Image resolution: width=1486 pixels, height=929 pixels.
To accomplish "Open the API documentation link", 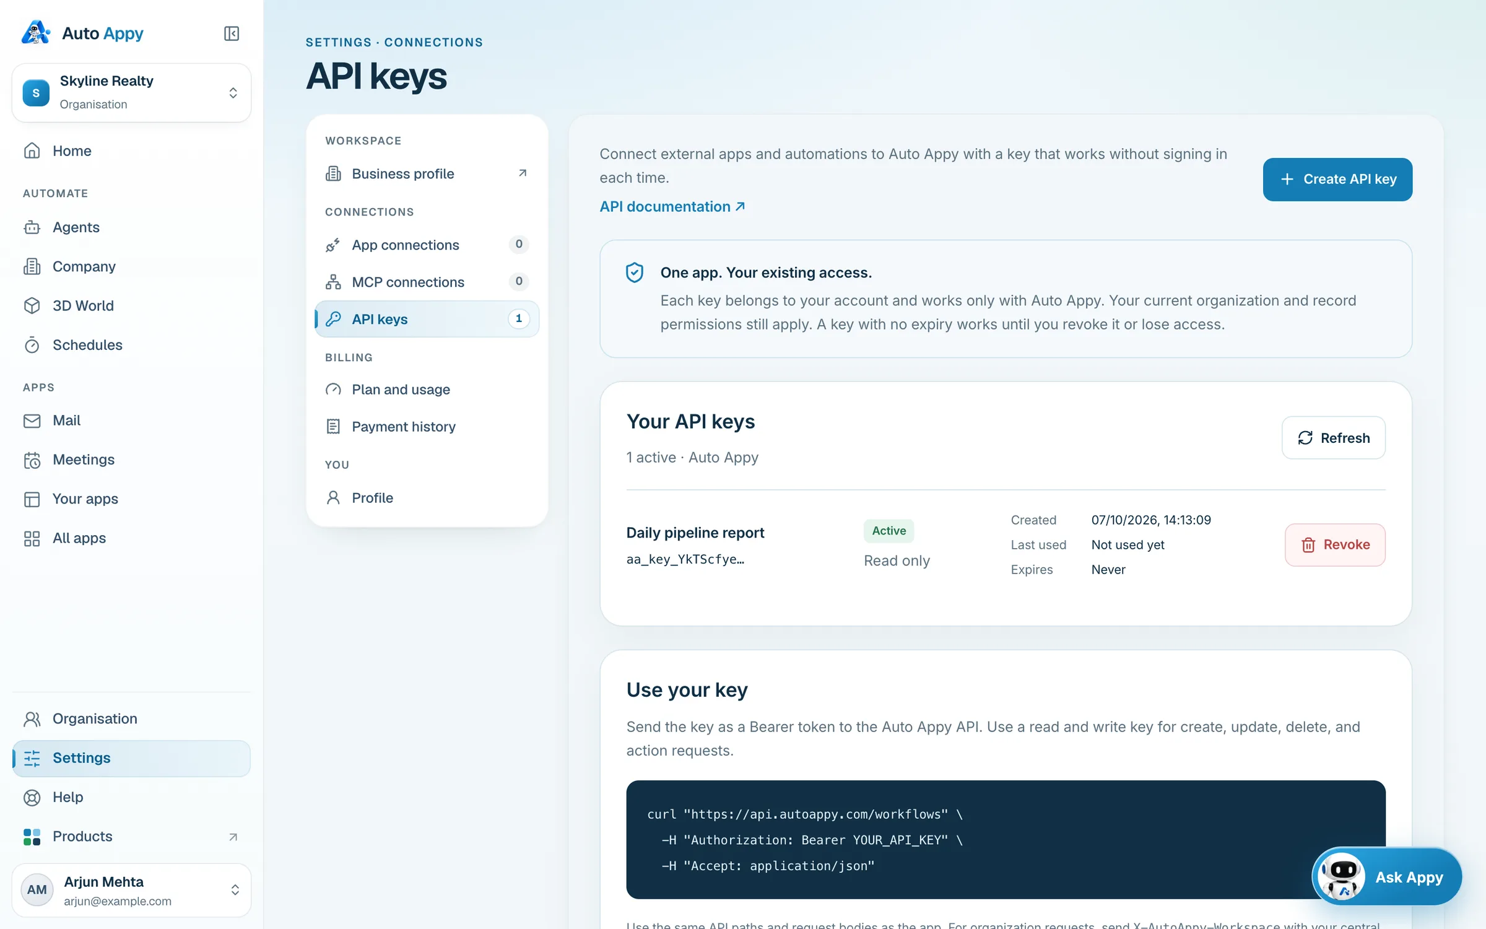I will click(672, 207).
